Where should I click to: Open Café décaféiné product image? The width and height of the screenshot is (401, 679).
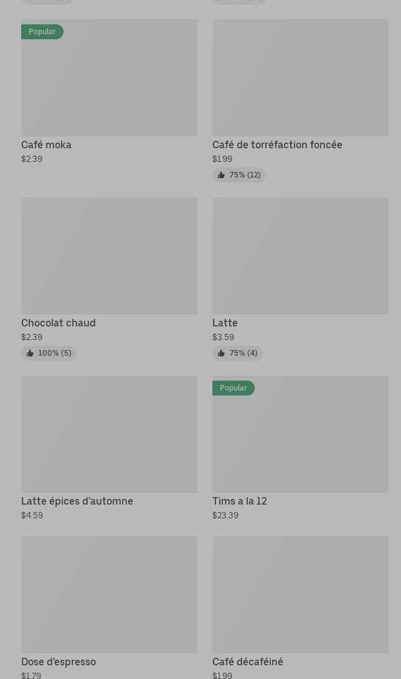pos(300,595)
